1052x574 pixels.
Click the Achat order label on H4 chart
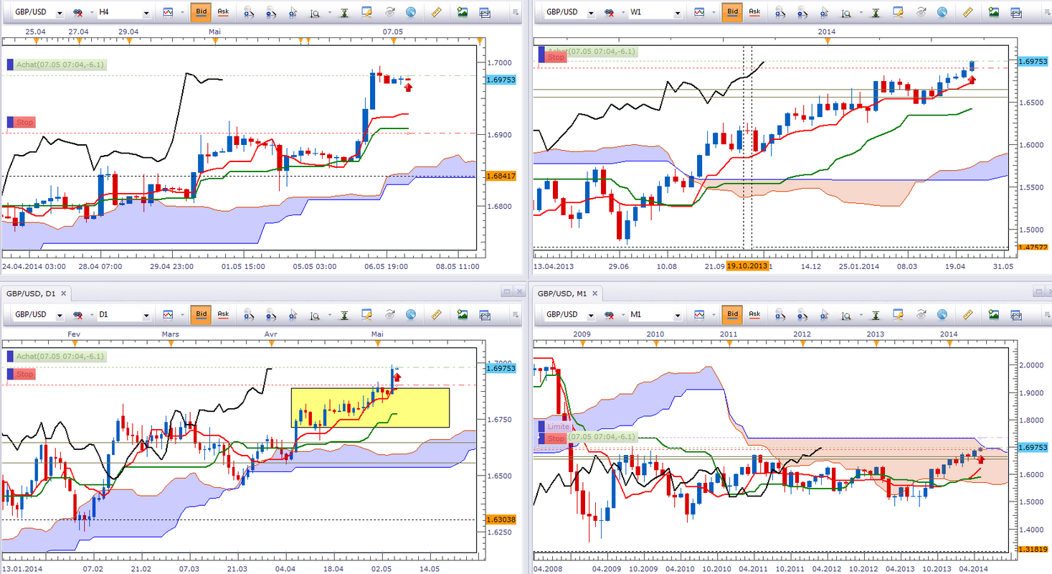pyautogui.click(x=56, y=65)
